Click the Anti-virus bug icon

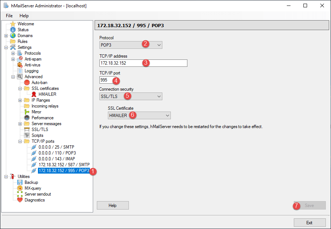20,65
